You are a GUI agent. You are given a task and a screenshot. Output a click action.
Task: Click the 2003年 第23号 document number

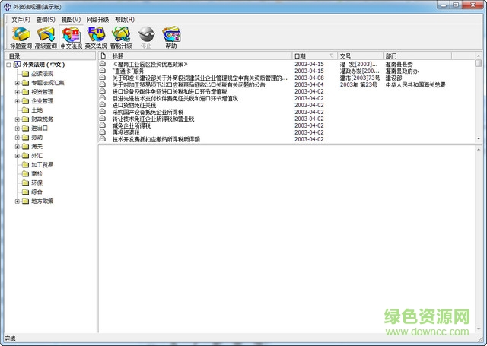tap(358, 84)
